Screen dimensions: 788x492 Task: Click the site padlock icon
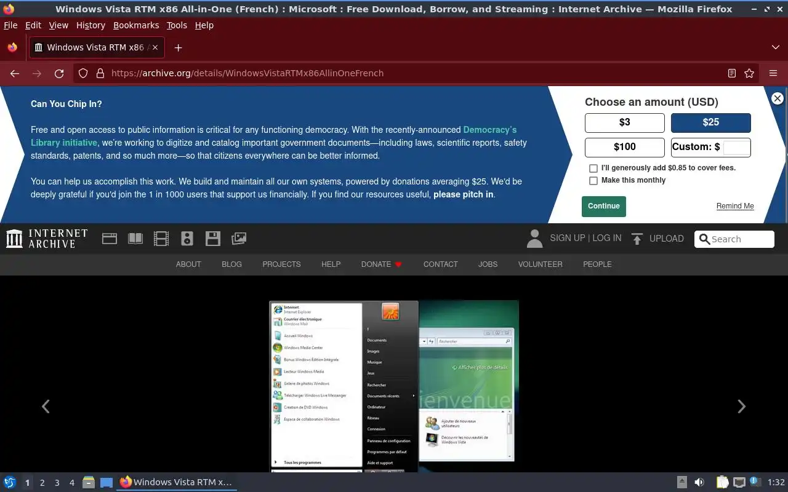click(x=100, y=73)
